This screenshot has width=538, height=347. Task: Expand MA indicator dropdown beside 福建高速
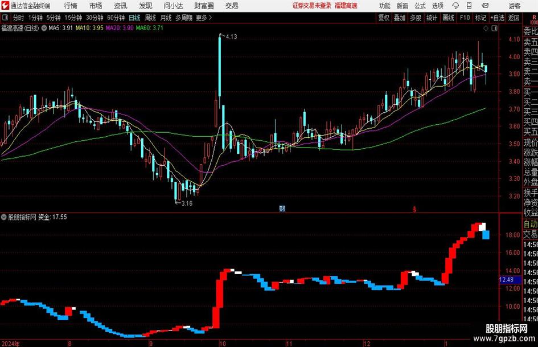coord(44,28)
